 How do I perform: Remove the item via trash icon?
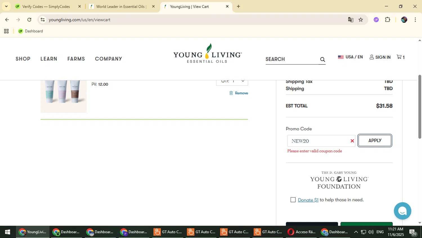239,93
